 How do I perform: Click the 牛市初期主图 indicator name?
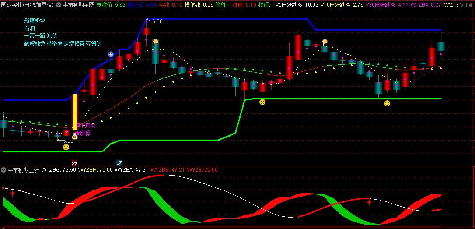coord(78,5)
